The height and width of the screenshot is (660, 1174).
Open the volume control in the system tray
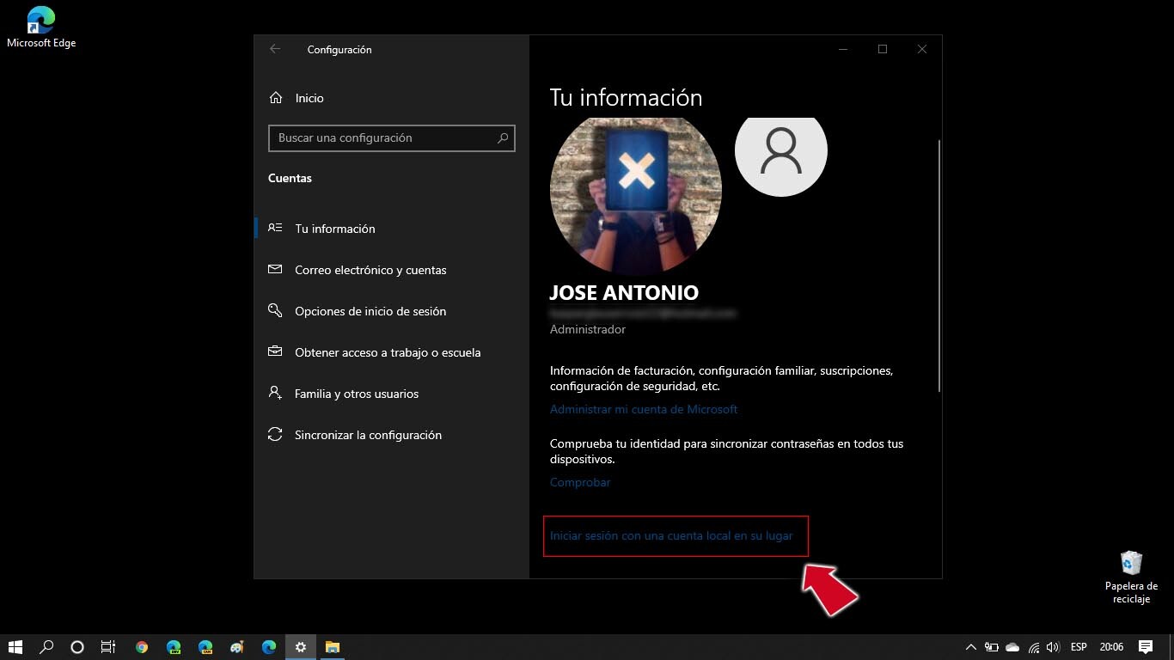pyautogui.click(x=1053, y=647)
